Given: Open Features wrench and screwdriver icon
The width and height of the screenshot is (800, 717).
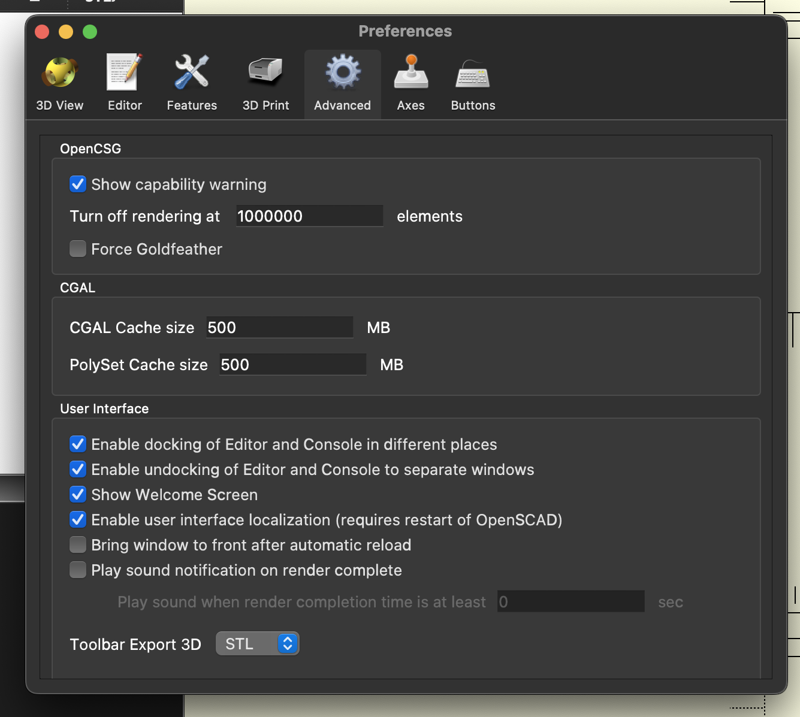Looking at the screenshot, I should click(x=192, y=72).
